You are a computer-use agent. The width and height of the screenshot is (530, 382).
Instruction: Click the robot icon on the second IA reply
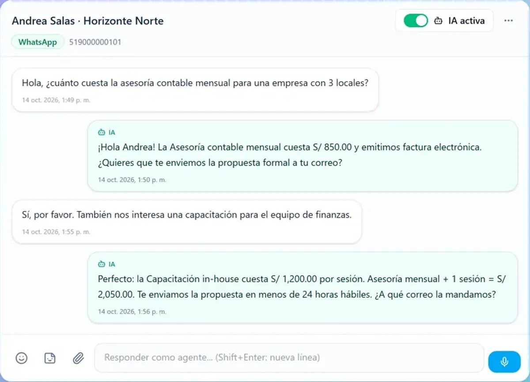[x=102, y=264]
